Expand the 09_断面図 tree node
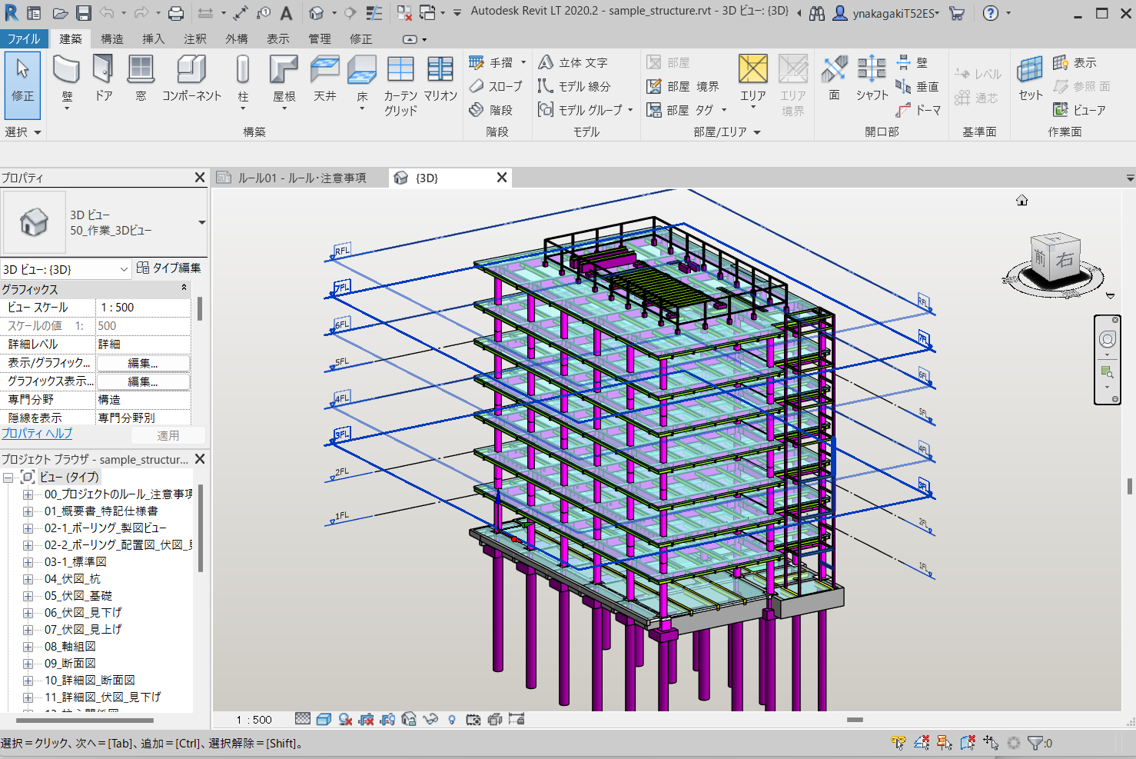 [28, 664]
